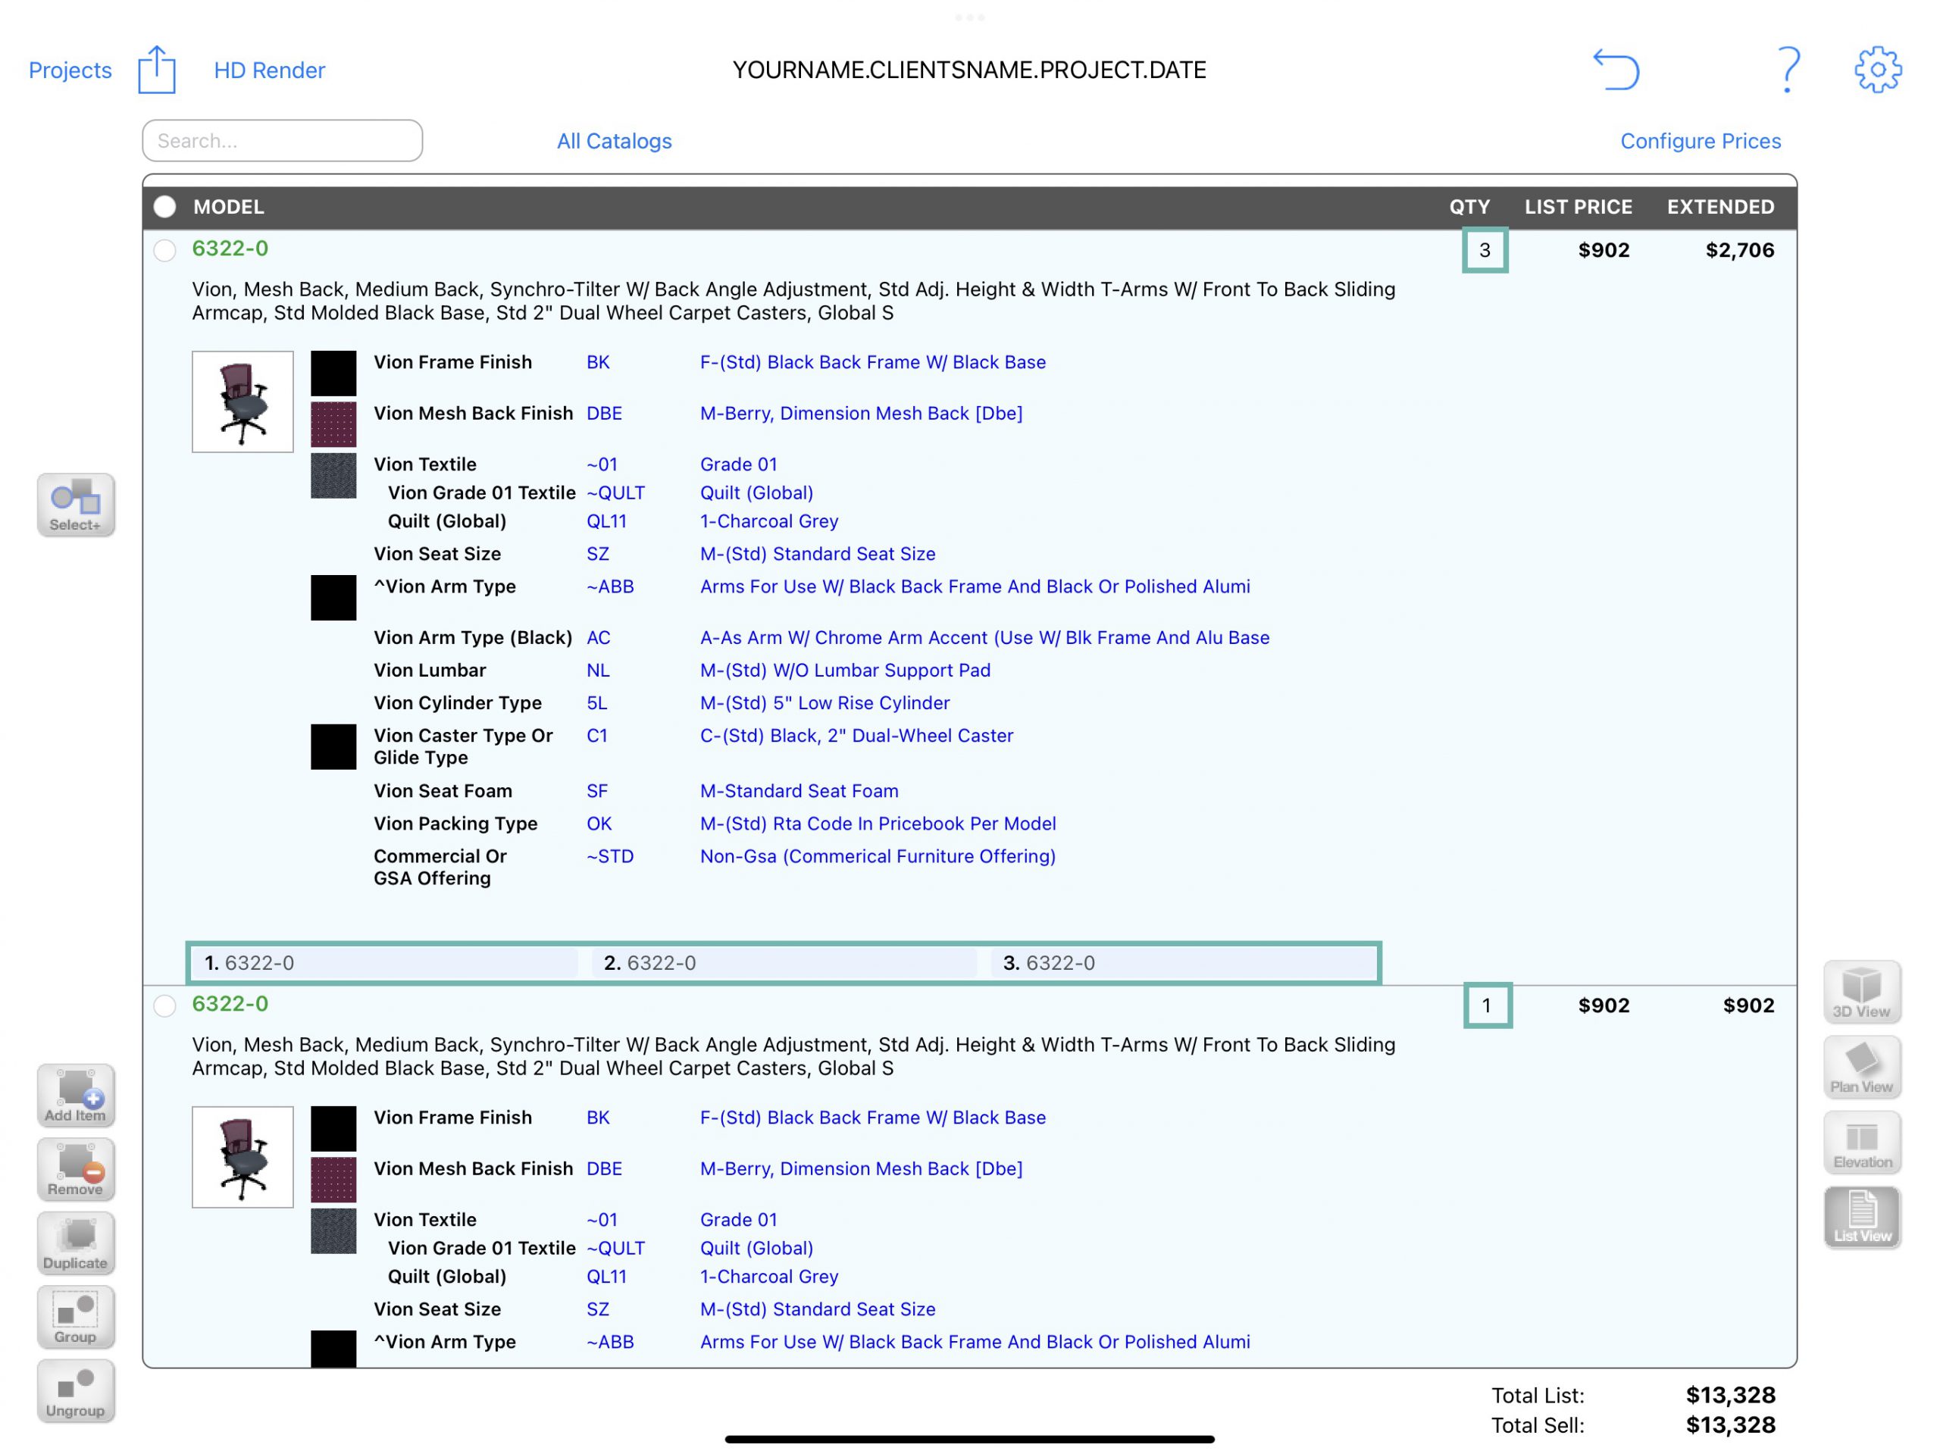Toggle select-all circle in MODEL header
Screen dimensions: 1940x1454
(x=165, y=207)
